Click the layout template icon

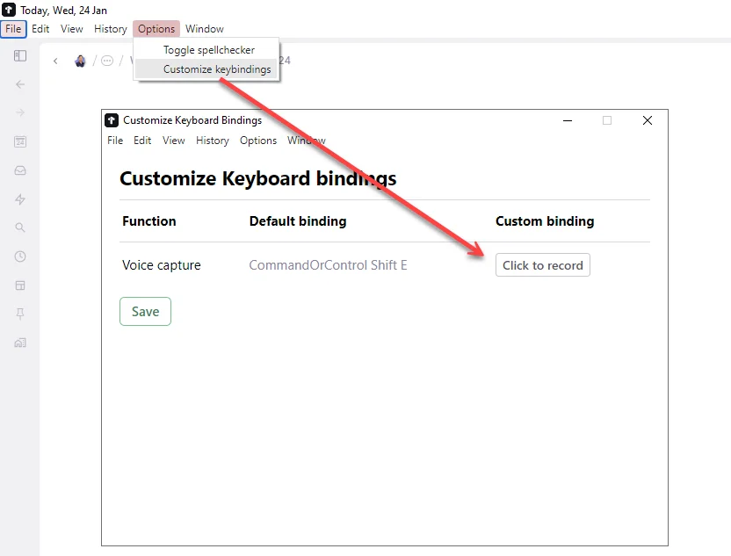click(20, 285)
